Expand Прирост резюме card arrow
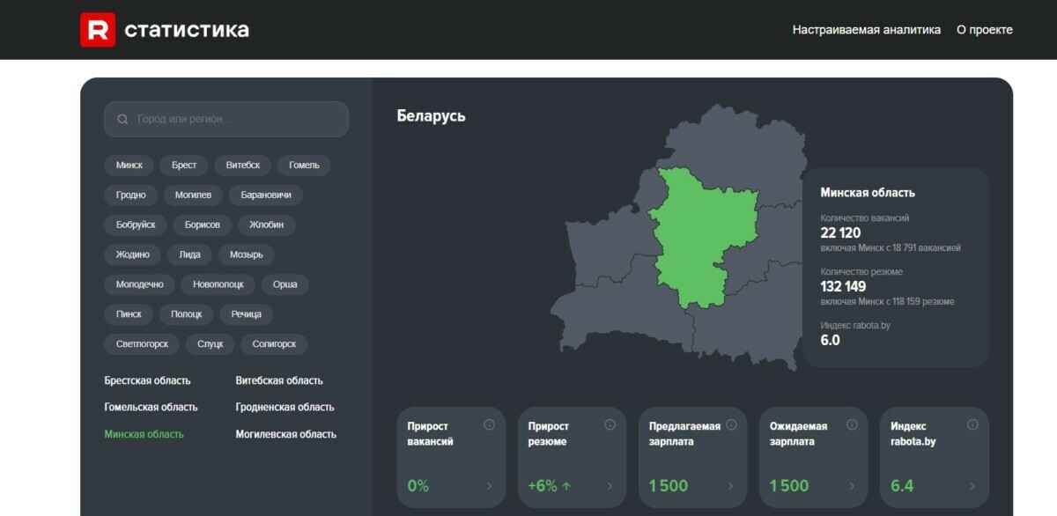Image resolution: width=1057 pixels, height=516 pixels. [x=610, y=486]
